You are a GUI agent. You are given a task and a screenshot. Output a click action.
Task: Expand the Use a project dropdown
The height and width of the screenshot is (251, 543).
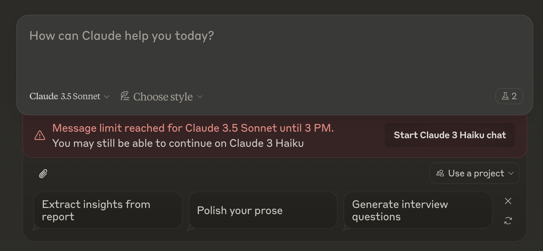[475, 173]
